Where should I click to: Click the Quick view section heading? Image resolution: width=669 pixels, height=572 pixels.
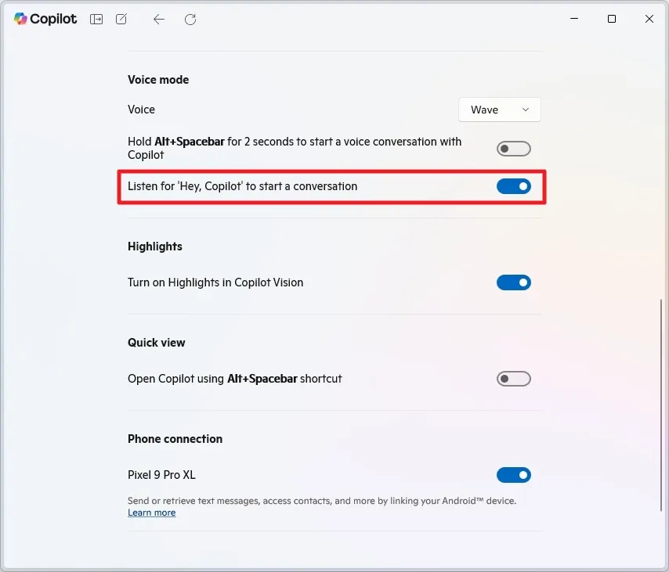[156, 343]
